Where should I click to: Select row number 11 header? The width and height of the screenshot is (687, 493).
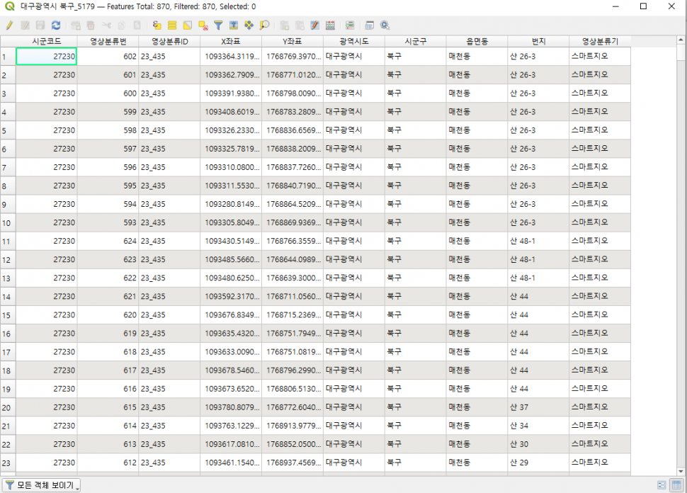tap(8, 241)
